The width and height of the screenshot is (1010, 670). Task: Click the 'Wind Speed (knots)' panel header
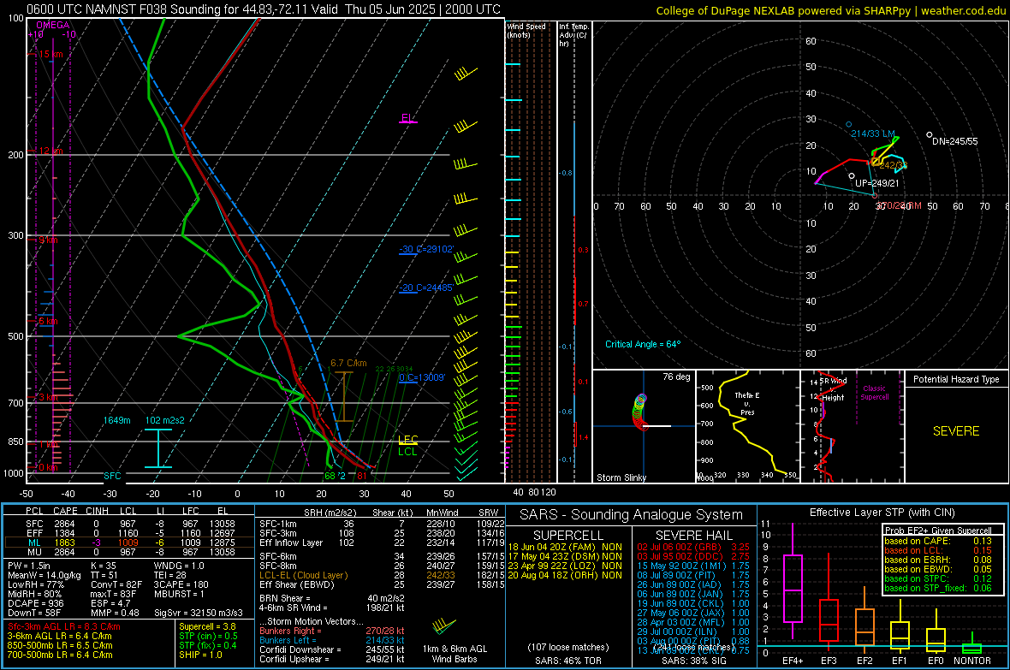pyautogui.click(x=526, y=30)
